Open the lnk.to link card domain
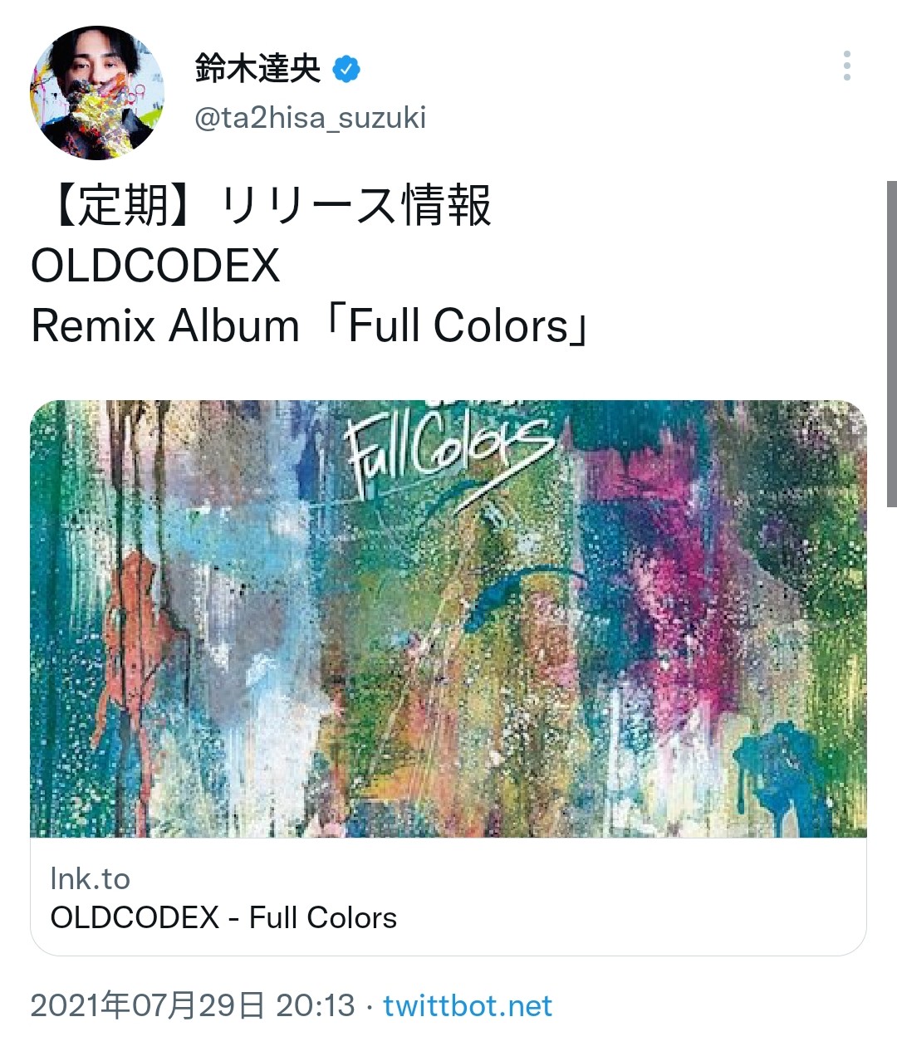 90,878
